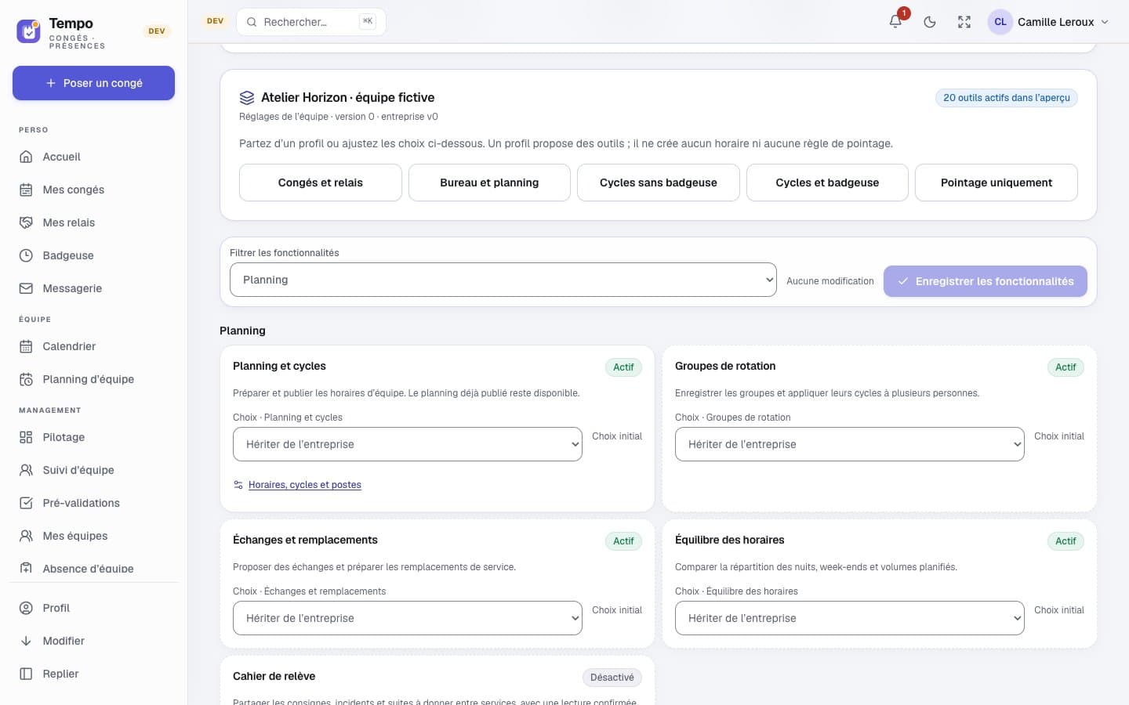
Task: Click the Suivi d'équipe people icon
Action: click(26, 470)
